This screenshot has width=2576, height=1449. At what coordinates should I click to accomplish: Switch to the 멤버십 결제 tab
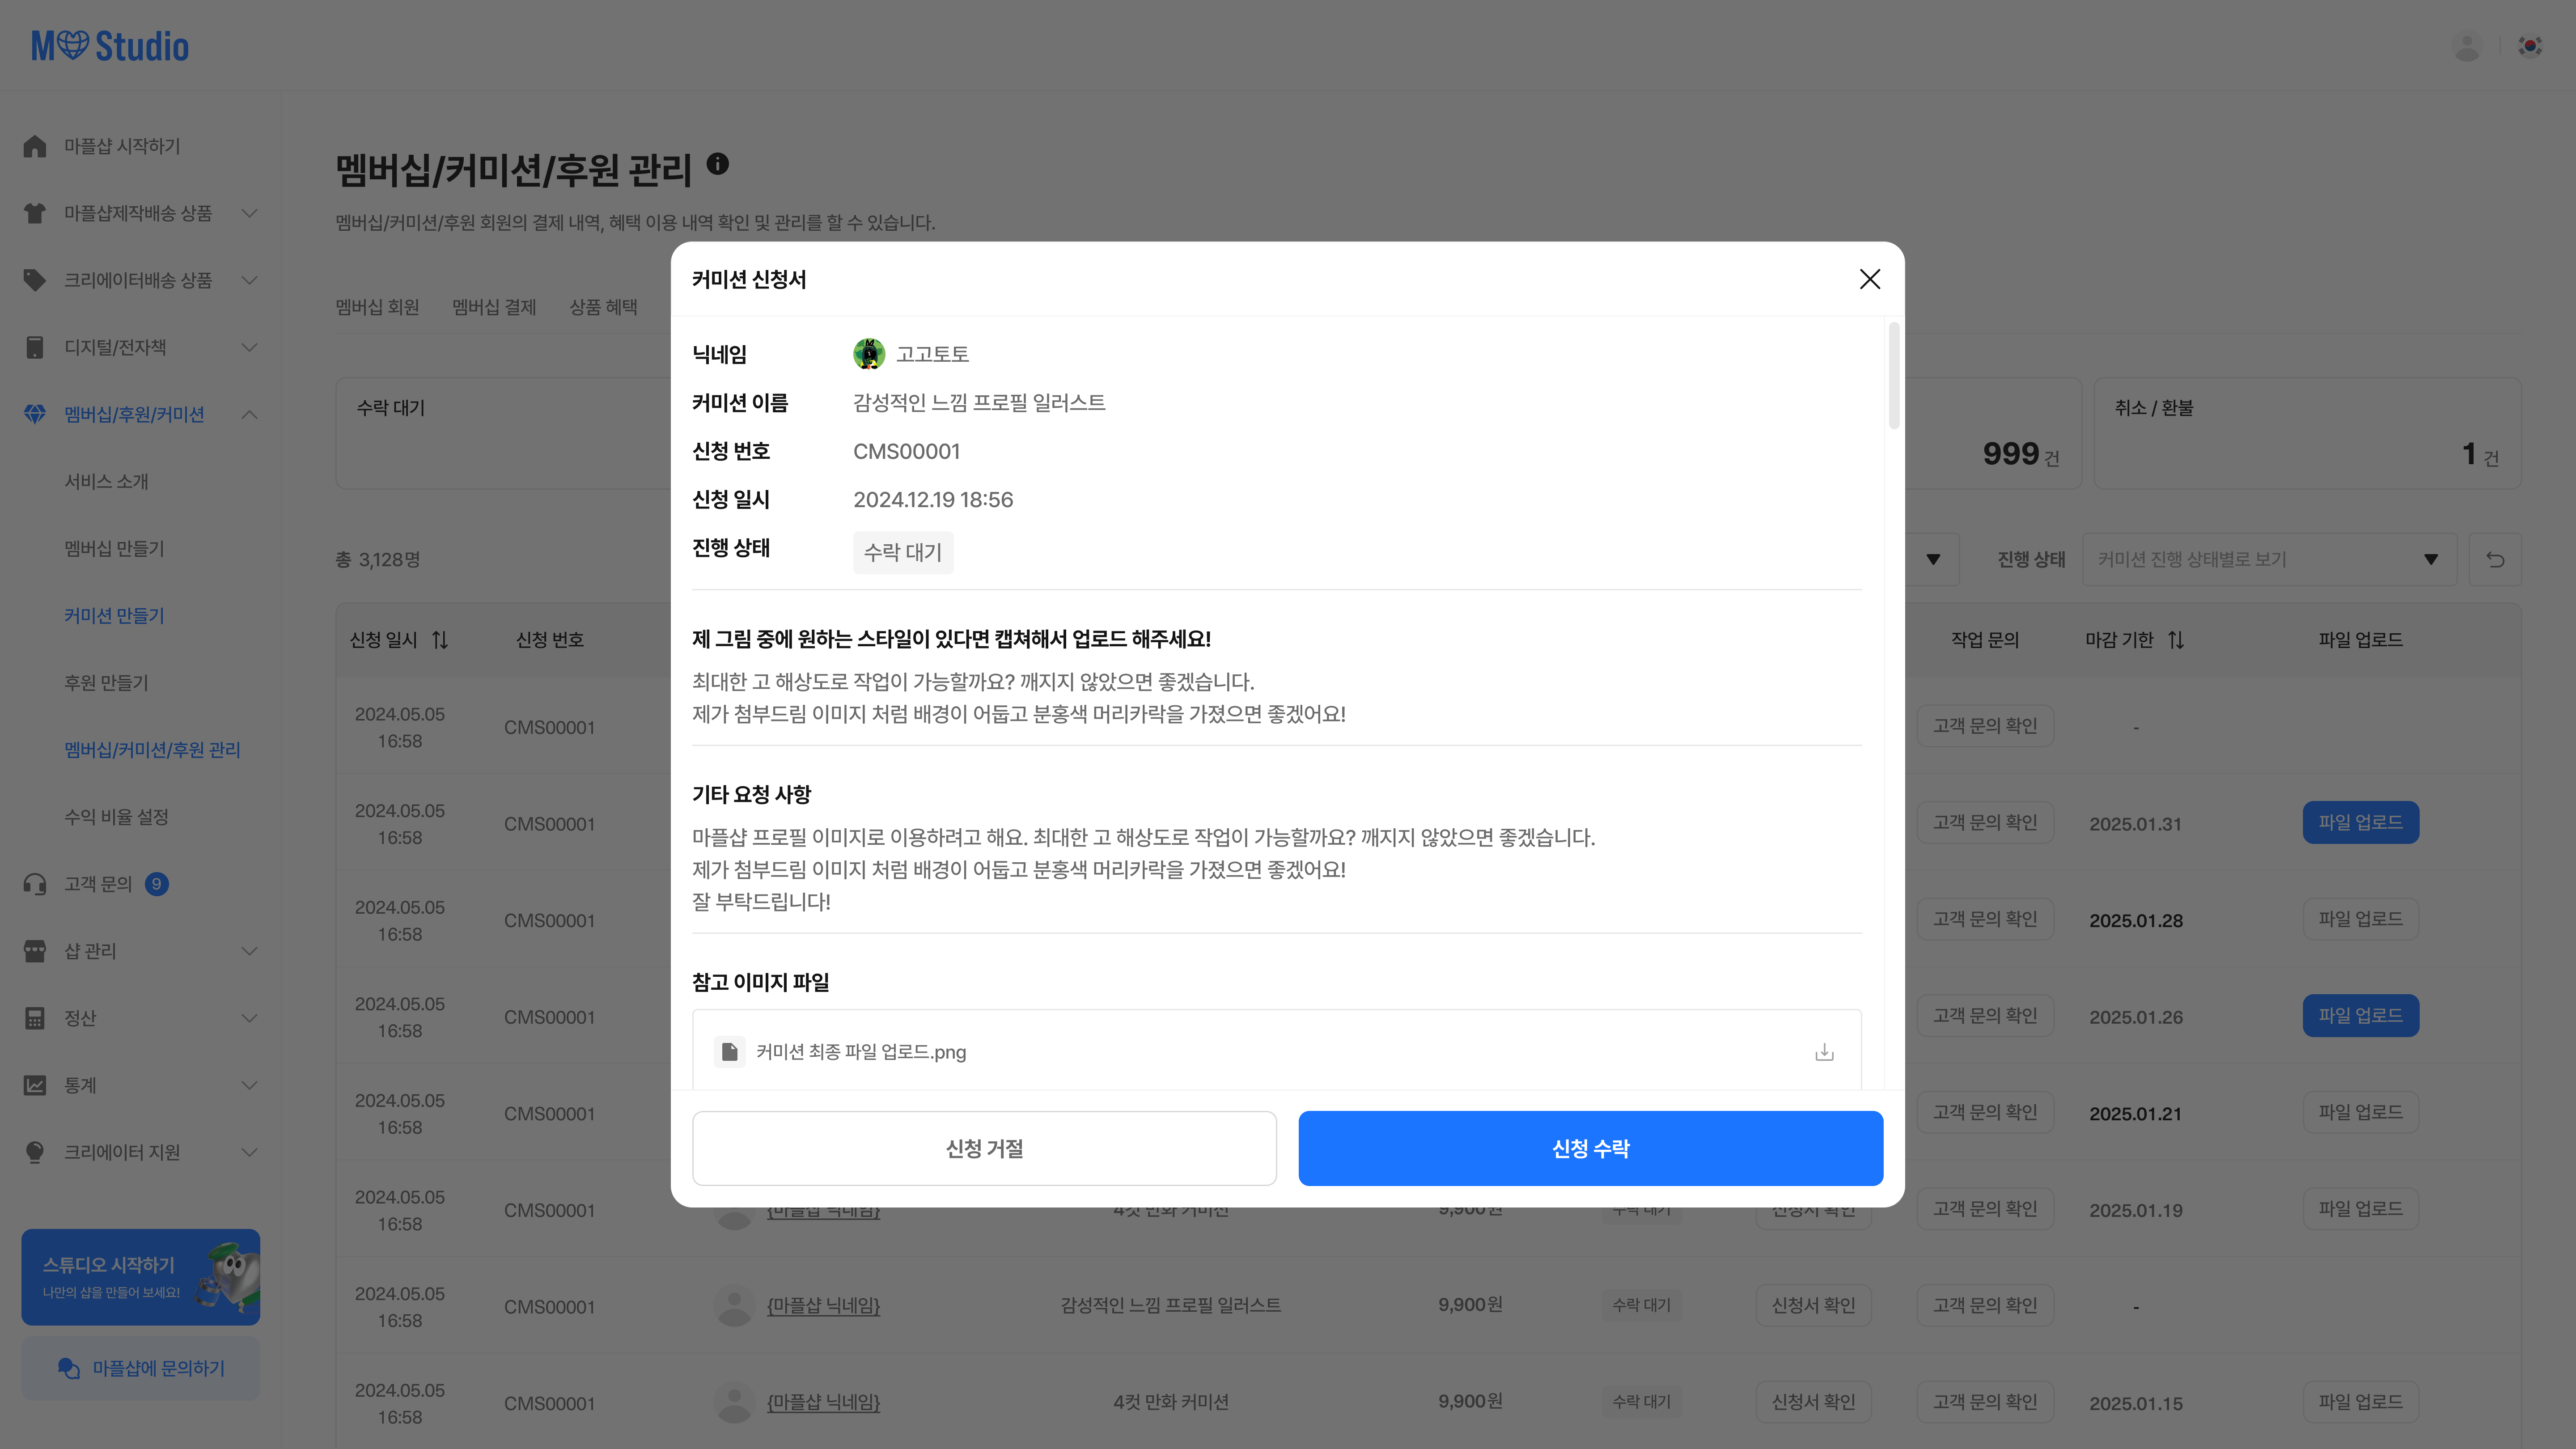coord(494,307)
